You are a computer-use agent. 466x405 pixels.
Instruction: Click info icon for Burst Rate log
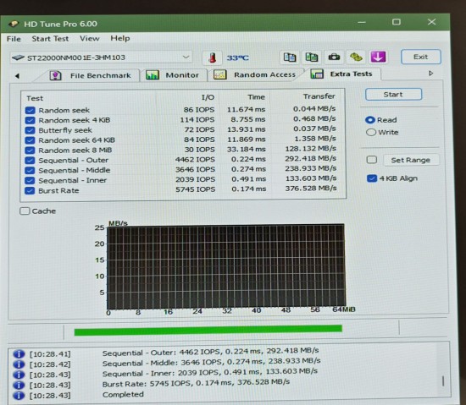pyautogui.click(x=19, y=386)
